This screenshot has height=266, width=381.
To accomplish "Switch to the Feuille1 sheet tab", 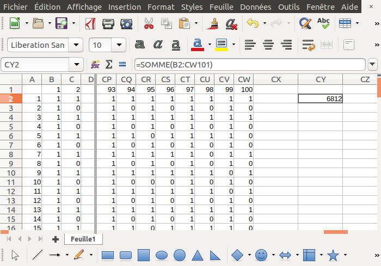I will click(83, 239).
